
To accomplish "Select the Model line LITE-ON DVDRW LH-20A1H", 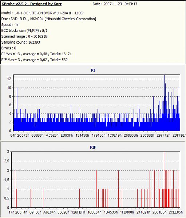I will point(42,13).
